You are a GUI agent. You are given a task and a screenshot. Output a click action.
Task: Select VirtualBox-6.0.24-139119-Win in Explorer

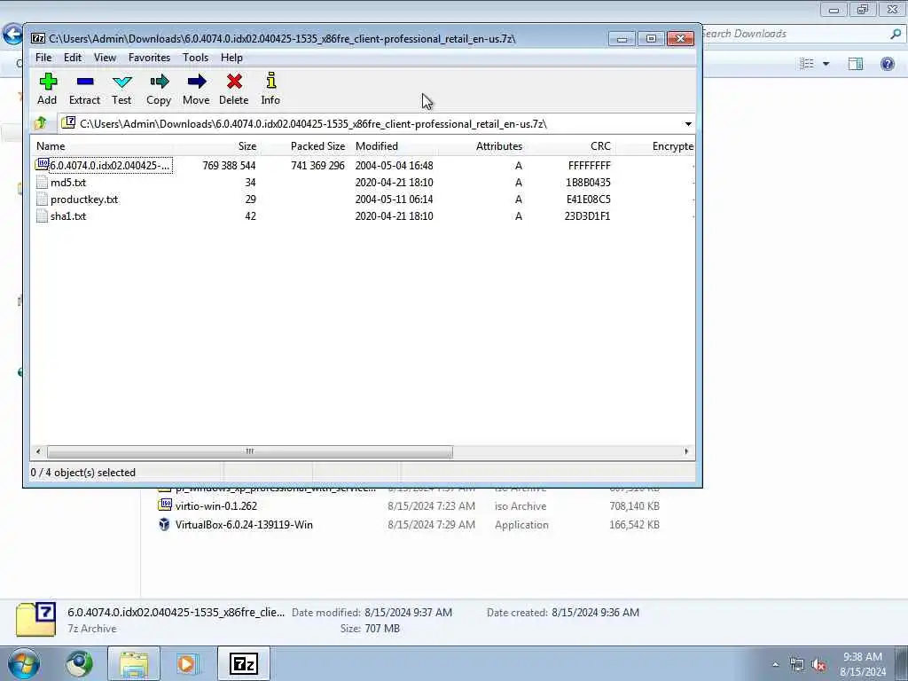click(x=244, y=525)
